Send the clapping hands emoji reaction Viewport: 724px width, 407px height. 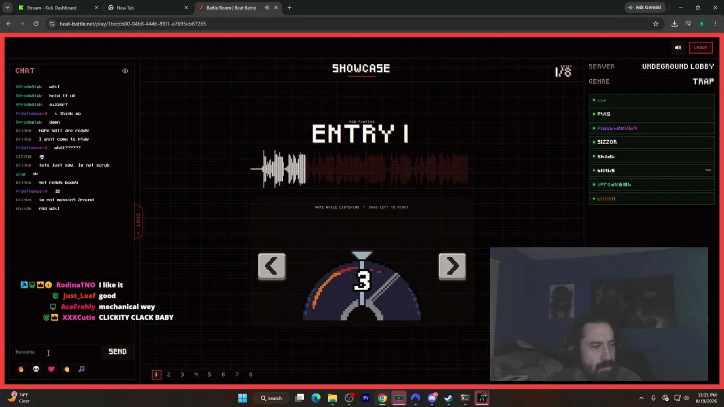coord(66,369)
